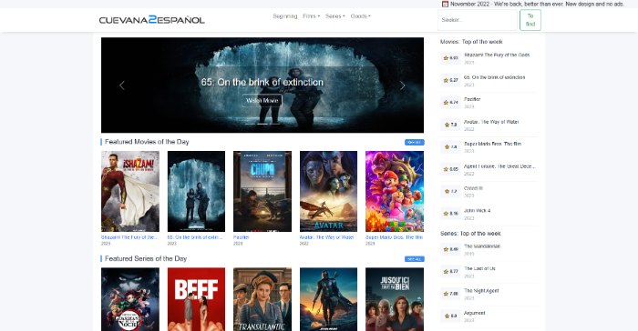638x331 pixels.
Task: Advance carousel with next arrow
Action: [403, 85]
